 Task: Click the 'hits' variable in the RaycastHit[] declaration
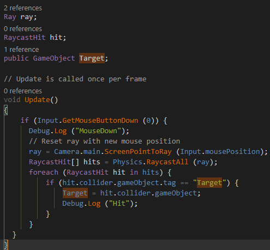coord(92,162)
